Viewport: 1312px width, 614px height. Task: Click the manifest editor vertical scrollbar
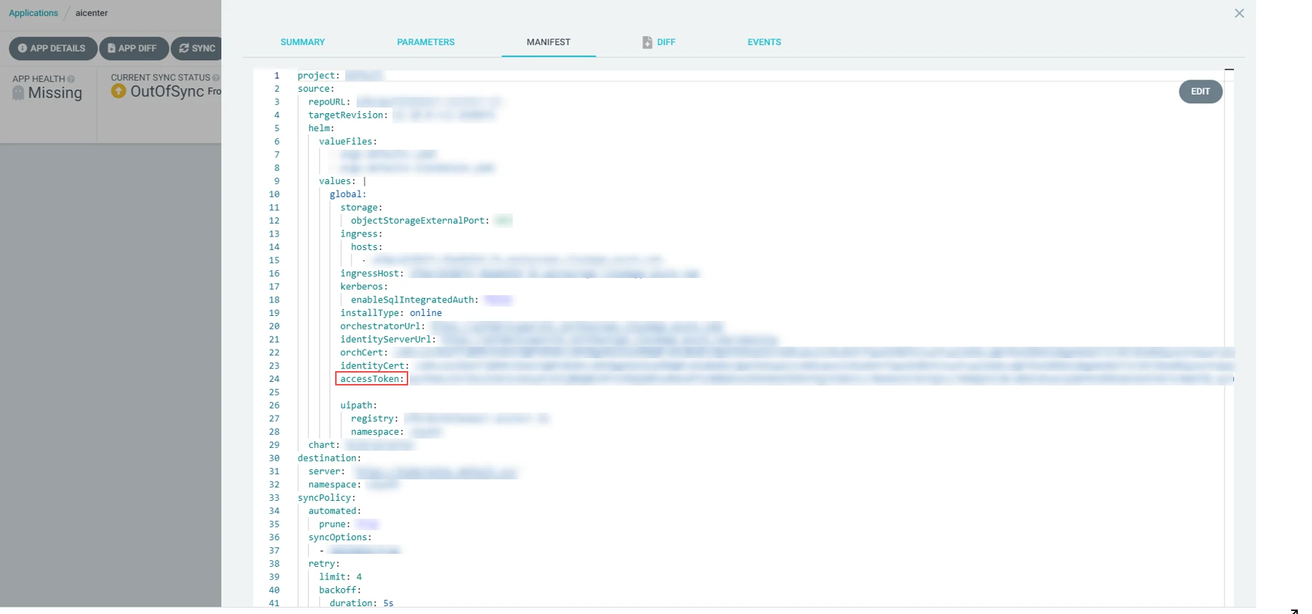pyautogui.click(x=1229, y=337)
